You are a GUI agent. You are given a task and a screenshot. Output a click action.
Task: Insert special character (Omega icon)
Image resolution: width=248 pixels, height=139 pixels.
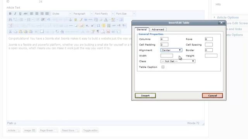point(98,25)
